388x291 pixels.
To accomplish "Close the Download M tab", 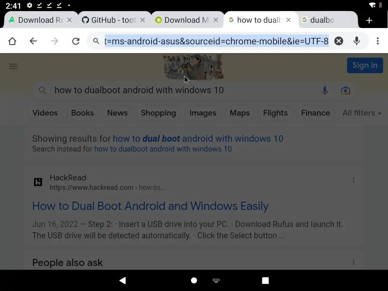I will [x=216, y=20].
